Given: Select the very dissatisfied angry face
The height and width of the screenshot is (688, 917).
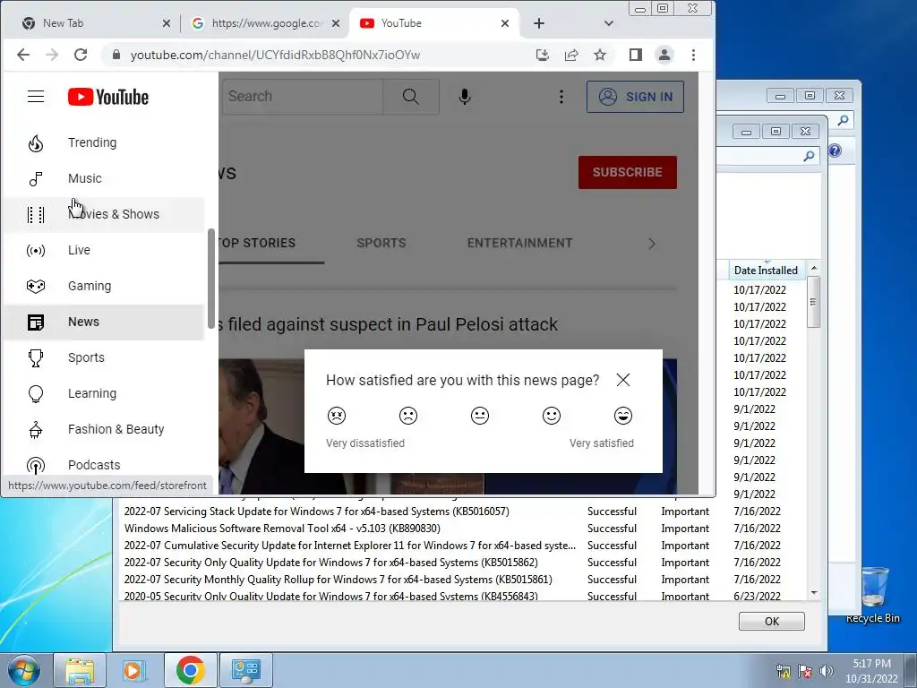Looking at the screenshot, I should 337,416.
